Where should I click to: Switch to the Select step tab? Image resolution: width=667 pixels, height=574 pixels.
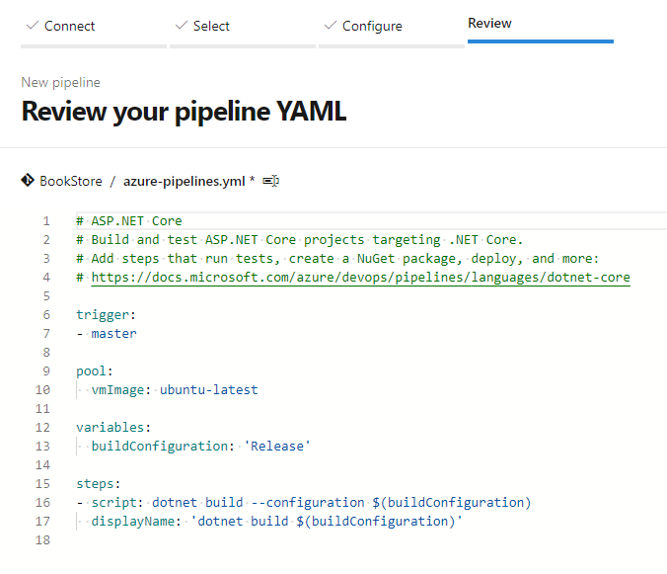[x=211, y=26]
